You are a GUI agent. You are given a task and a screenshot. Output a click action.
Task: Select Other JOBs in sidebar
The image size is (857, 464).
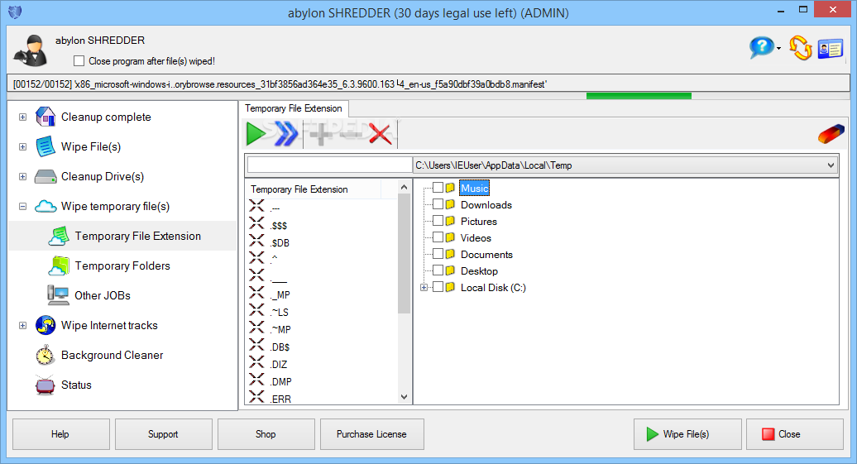click(103, 295)
